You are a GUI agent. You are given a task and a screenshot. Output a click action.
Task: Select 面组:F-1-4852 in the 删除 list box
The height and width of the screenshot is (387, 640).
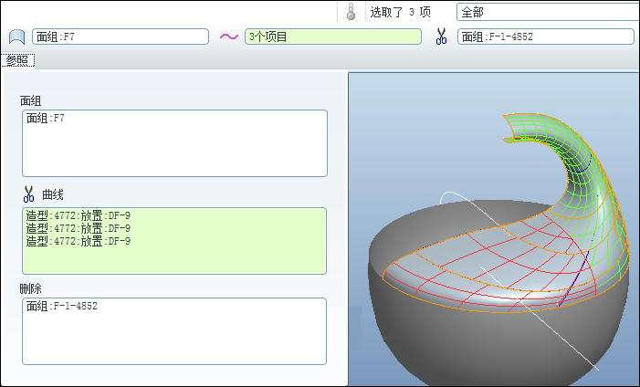62,306
